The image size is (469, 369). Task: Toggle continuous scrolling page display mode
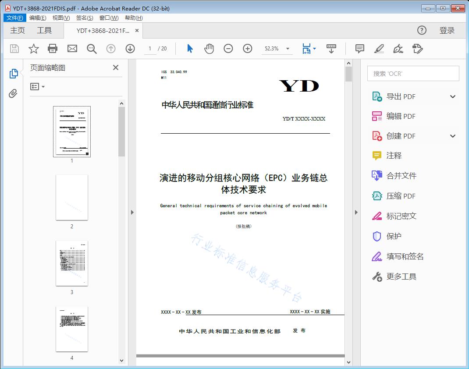click(331, 49)
